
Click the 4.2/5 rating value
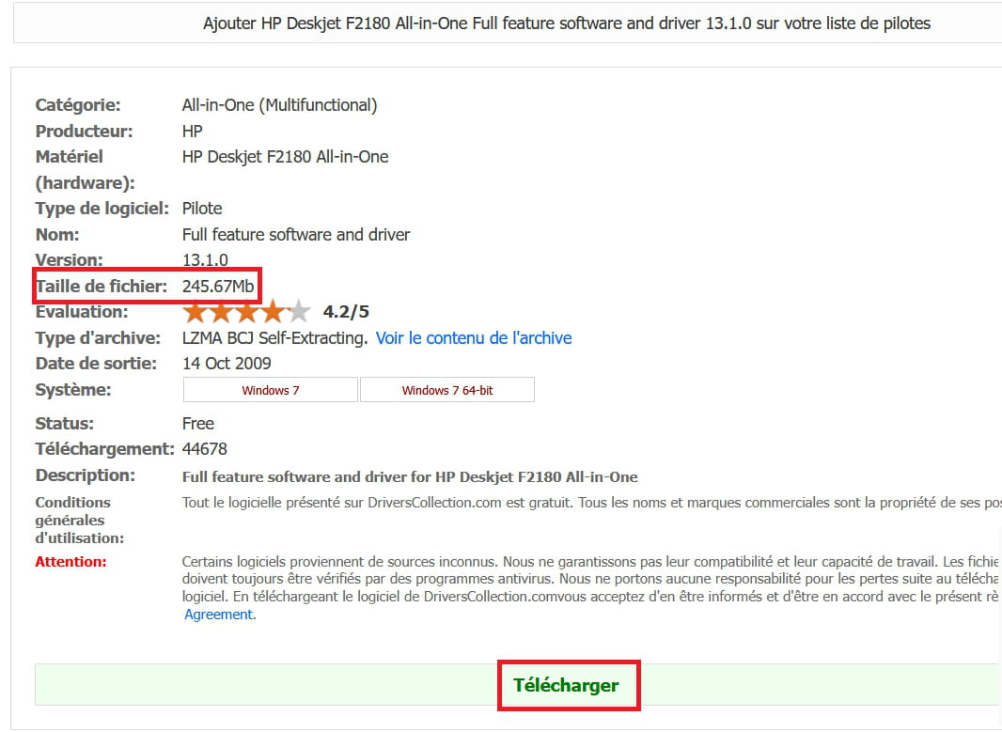pos(346,312)
